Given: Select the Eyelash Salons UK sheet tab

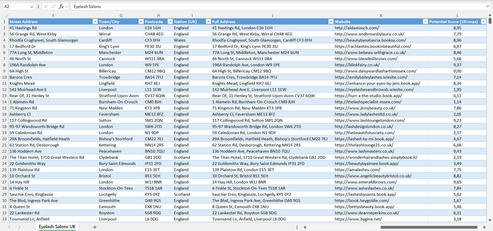Looking at the screenshot, I should tap(57, 227).
